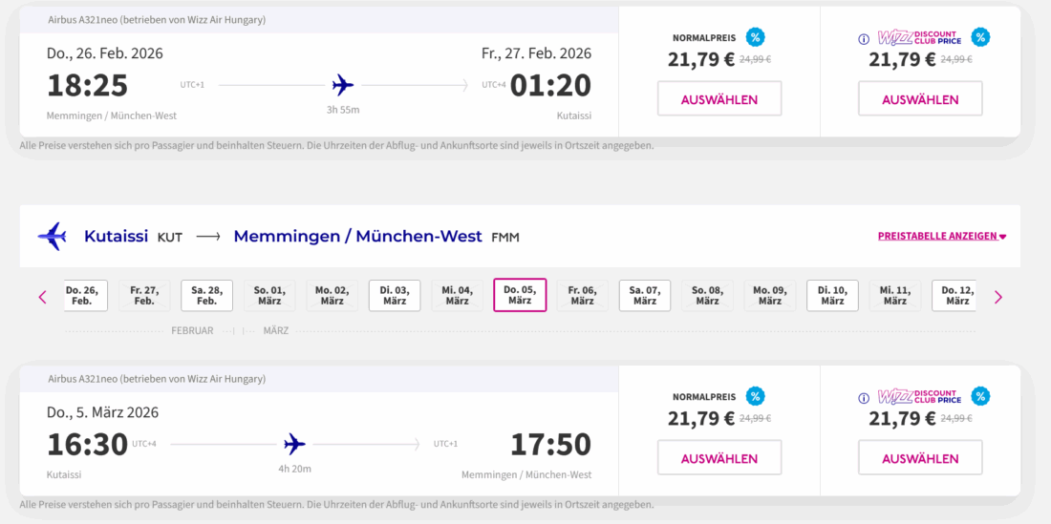
Task: Click the info icon beside outbound Wizz Discount Club
Action: click(x=864, y=39)
